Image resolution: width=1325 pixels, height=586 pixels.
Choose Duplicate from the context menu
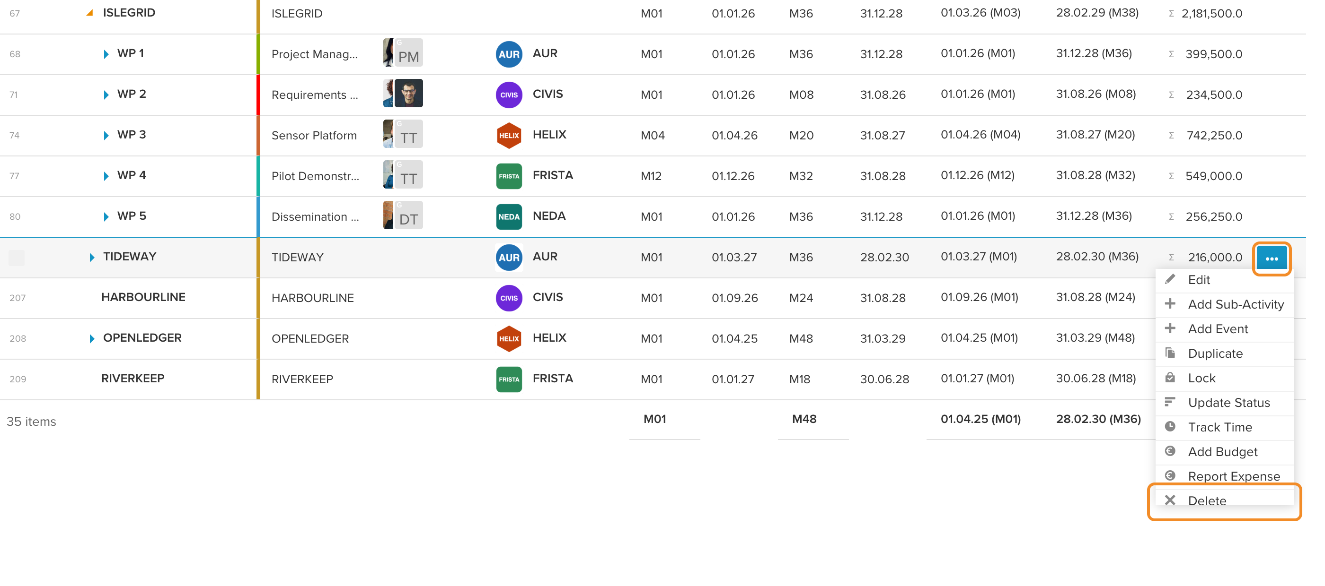click(x=1224, y=354)
